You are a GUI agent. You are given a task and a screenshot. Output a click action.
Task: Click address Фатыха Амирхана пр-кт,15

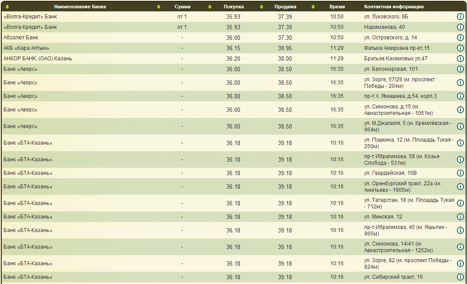pos(397,48)
